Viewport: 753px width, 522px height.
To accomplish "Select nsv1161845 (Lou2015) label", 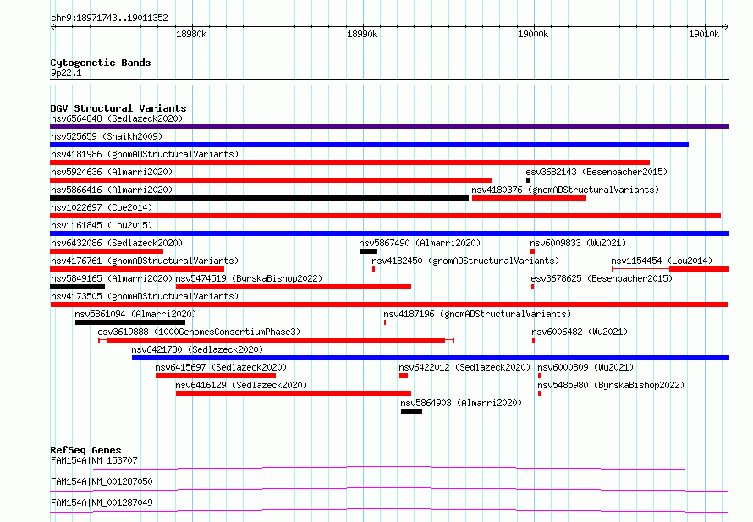I will (x=102, y=225).
